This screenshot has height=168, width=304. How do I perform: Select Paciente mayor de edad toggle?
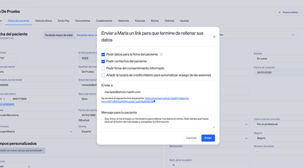coord(59,35)
